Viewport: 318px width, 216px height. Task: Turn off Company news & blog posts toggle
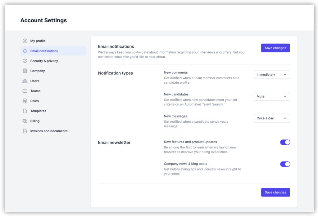[285, 164]
